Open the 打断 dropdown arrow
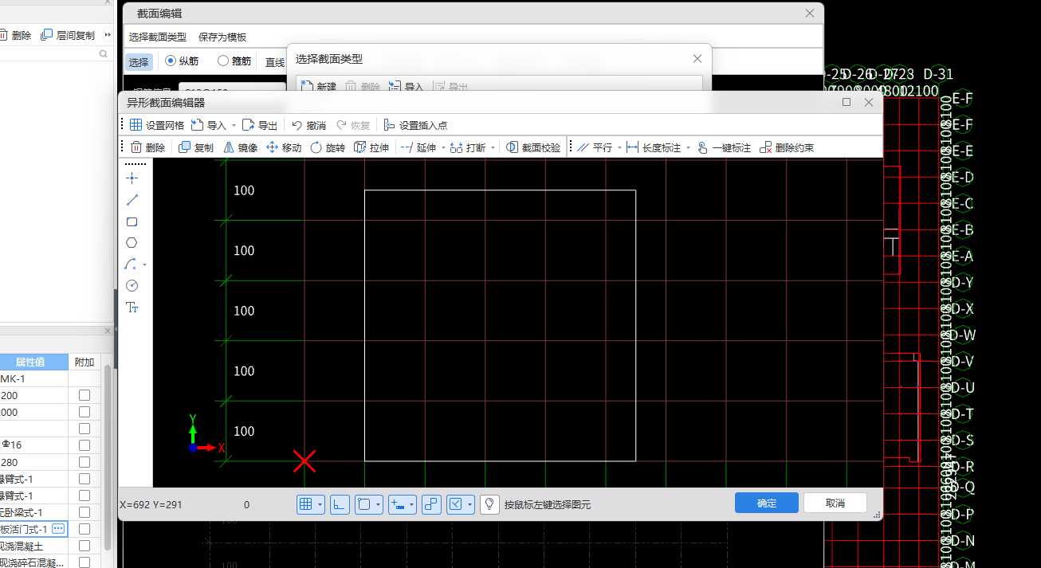 click(493, 147)
